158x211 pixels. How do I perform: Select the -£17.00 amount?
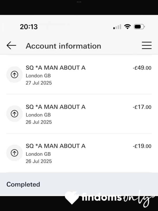point(142,107)
